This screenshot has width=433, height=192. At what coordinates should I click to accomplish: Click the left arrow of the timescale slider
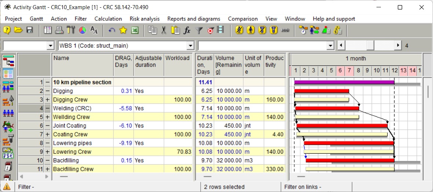(x=341, y=45)
